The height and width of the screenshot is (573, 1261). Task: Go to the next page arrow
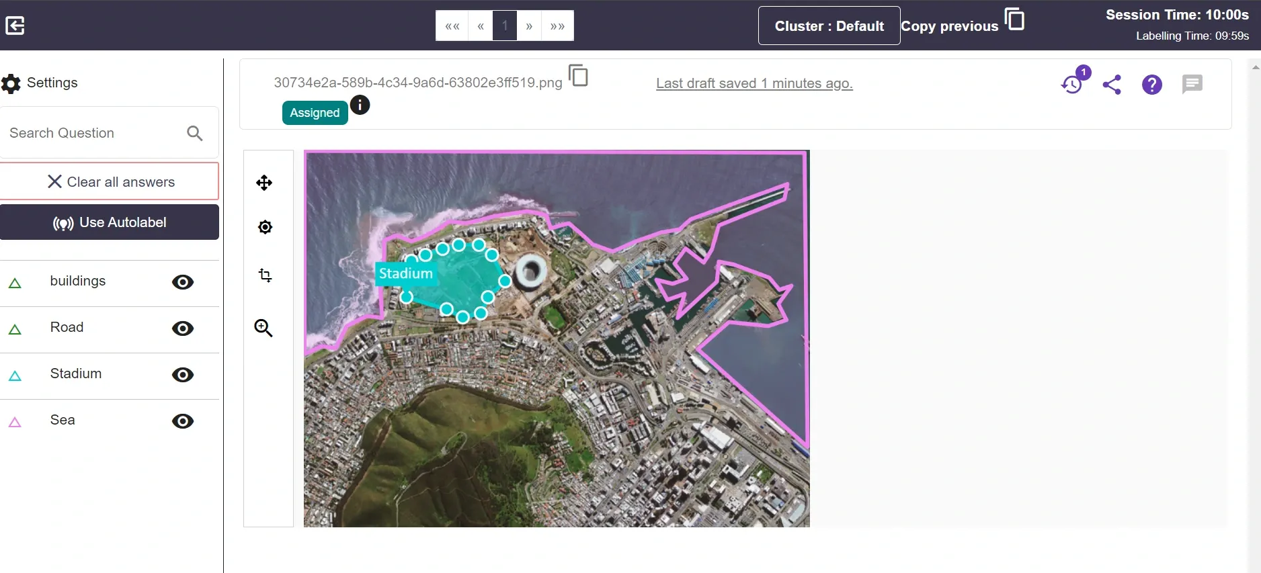529,26
